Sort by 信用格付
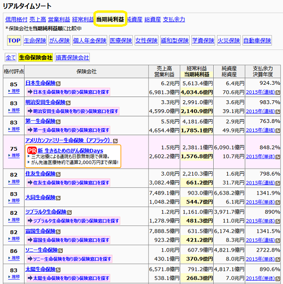Viewport: 283px width, 284px height. click(17, 19)
